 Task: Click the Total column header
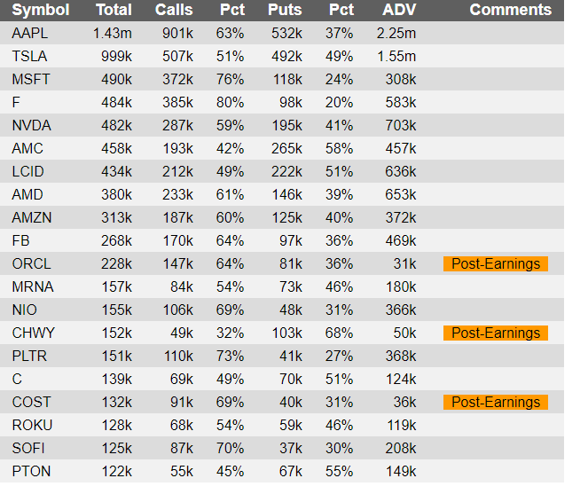(114, 10)
